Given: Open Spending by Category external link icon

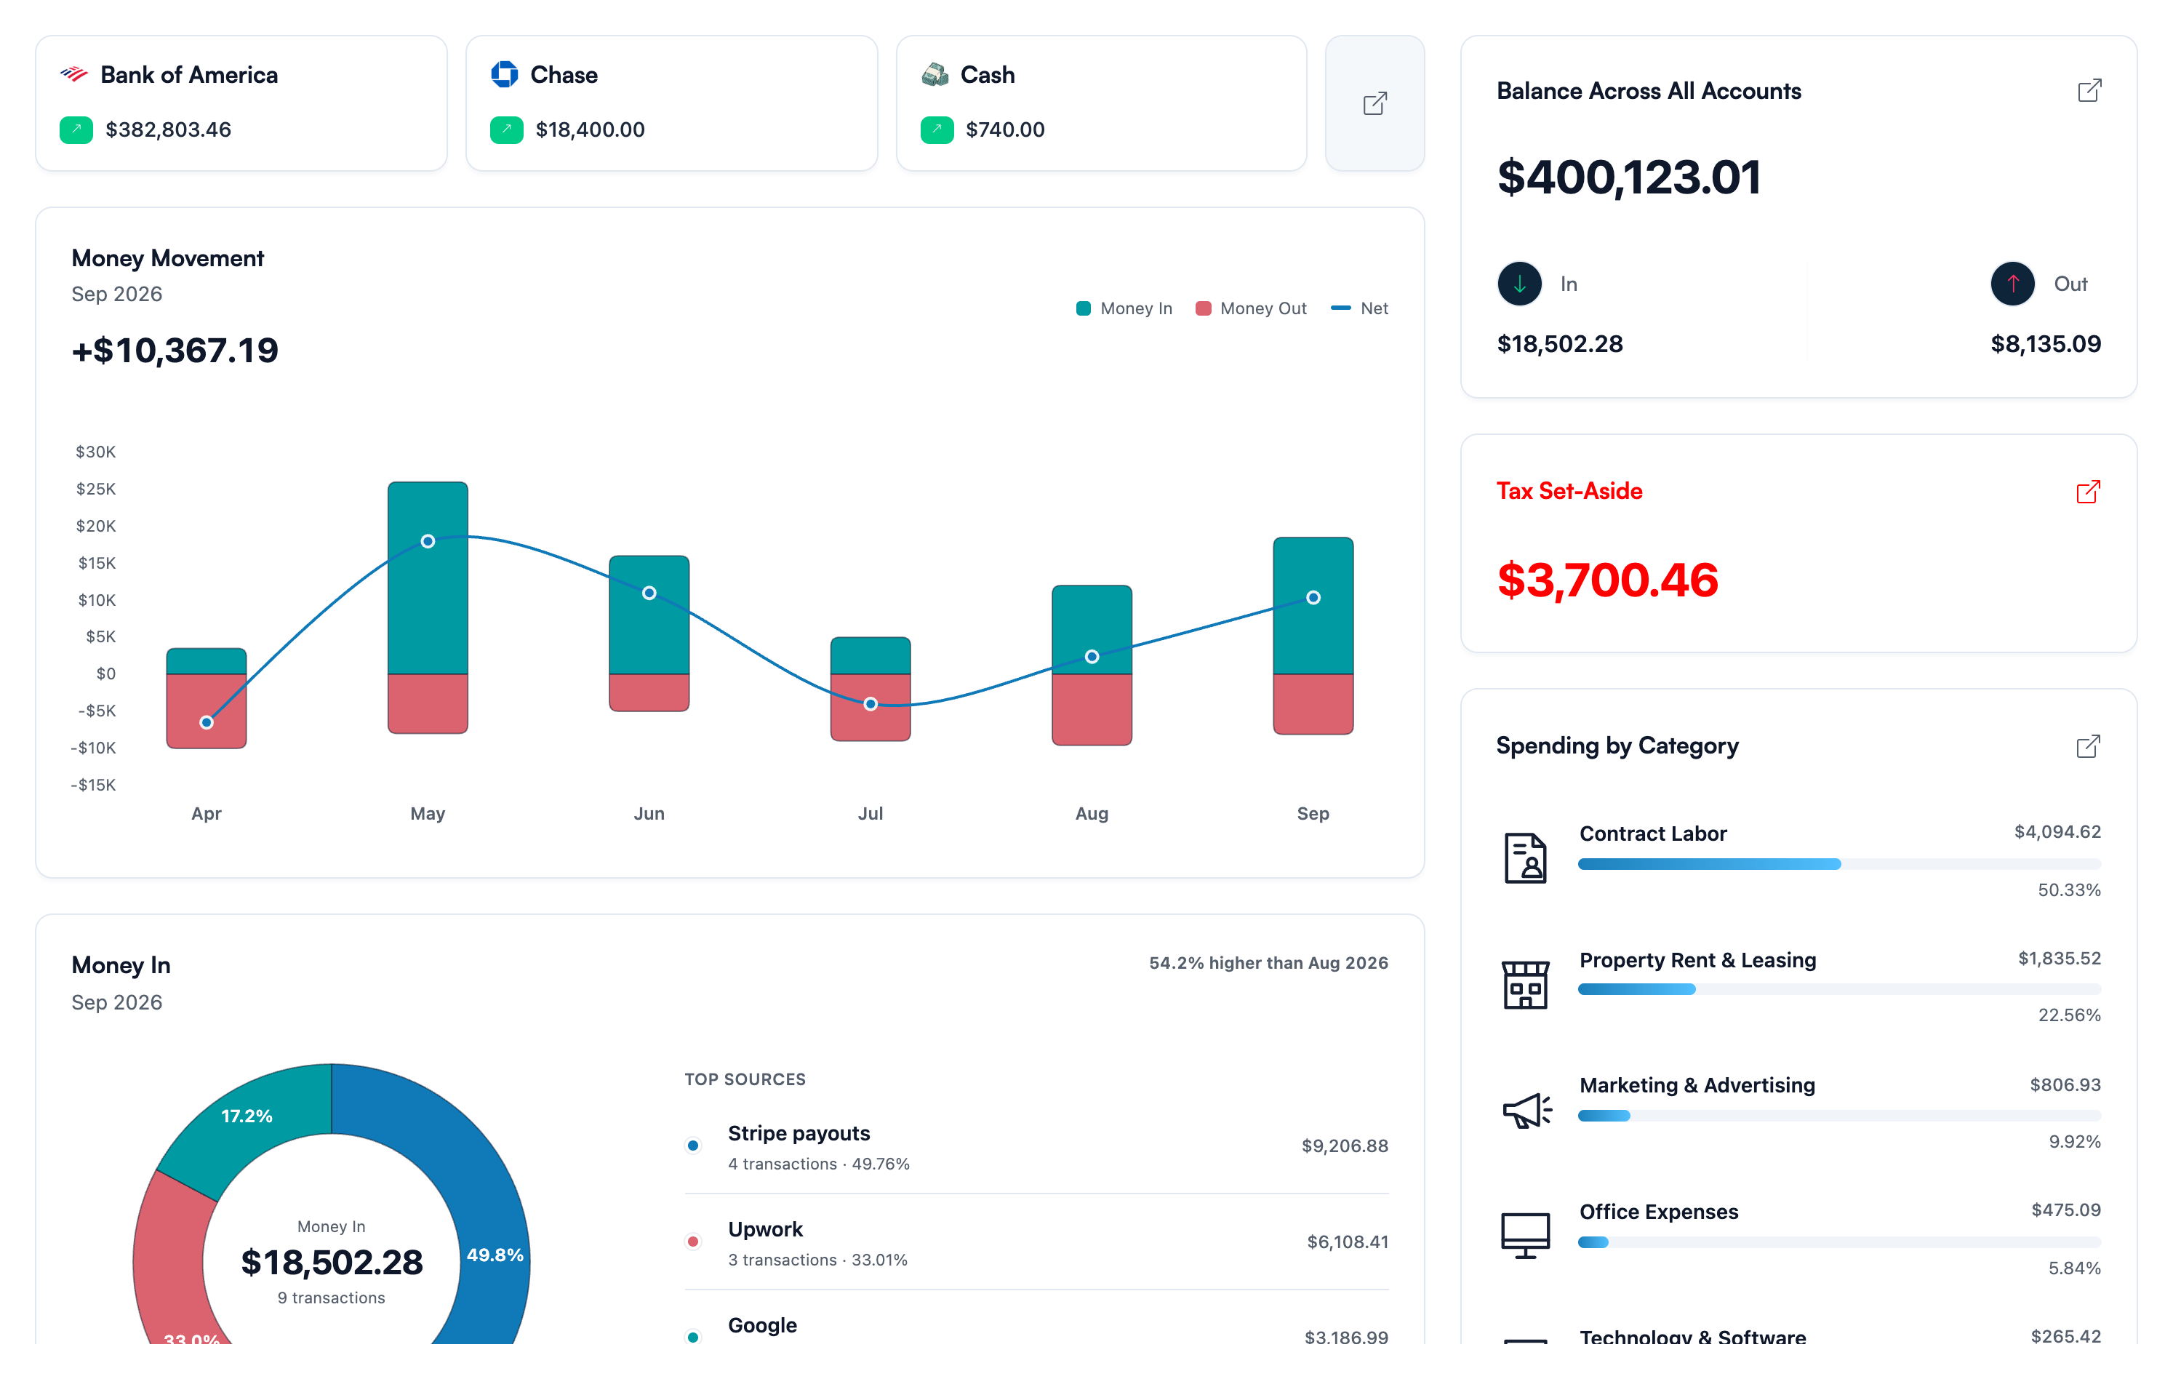Looking at the screenshot, I should 2088,746.
